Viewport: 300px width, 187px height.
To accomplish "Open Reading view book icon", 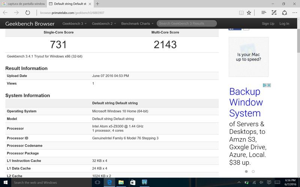I will point(241,13).
